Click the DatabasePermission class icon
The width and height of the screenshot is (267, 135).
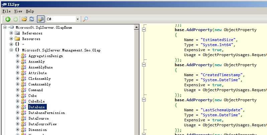[x=24, y=113]
